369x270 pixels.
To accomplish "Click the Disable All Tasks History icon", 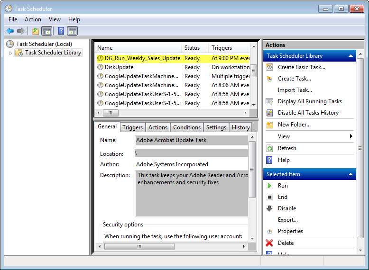I will coord(270,113).
